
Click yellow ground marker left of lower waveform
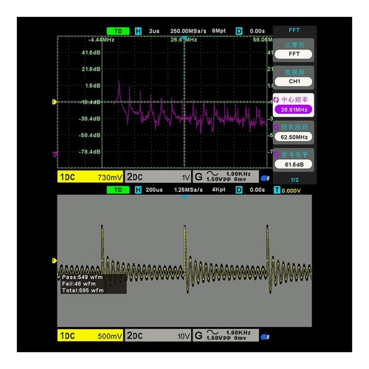pos(54,261)
